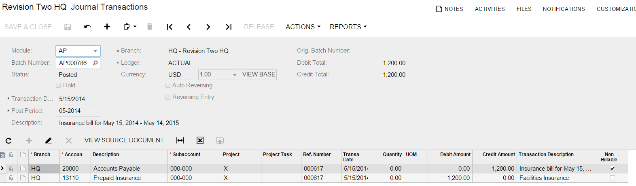Go to next record arrow
This screenshot has width=636, height=186.
208,27
